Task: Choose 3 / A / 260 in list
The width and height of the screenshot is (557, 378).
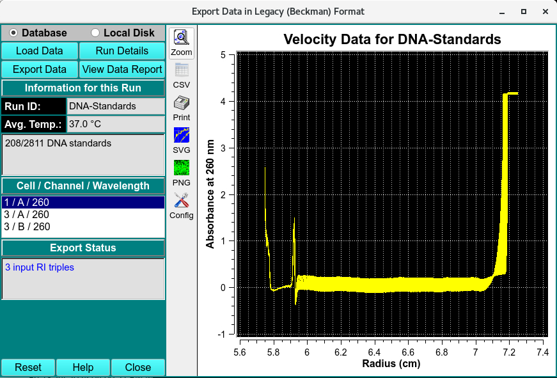Action: (83, 215)
